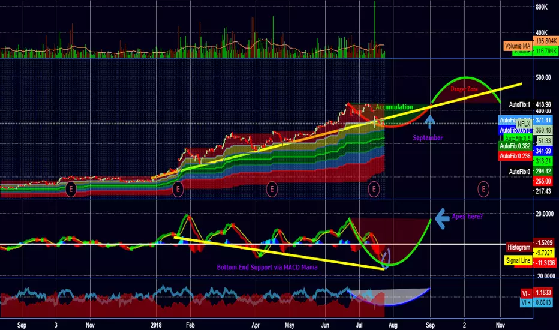The height and width of the screenshot is (330, 559).
Task: Click the 0.8013 VI value
Action: click(543, 302)
